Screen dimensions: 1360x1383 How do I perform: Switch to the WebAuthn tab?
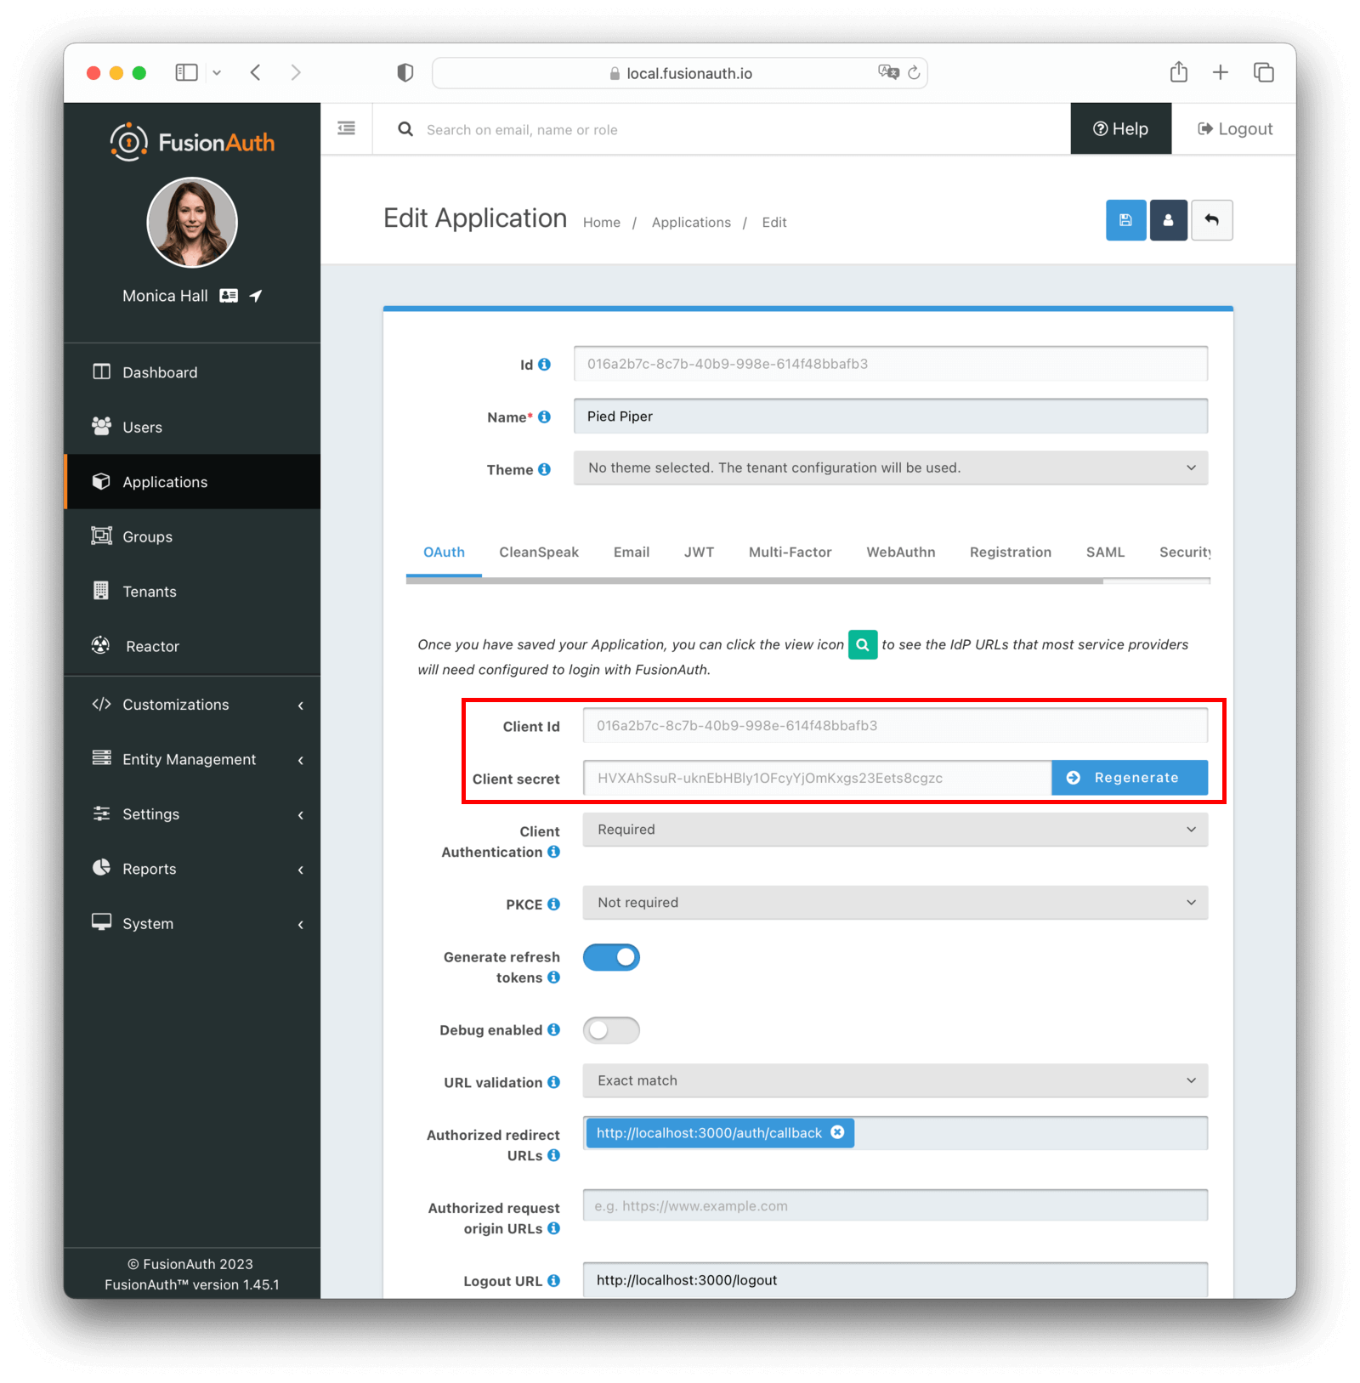(x=901, y=553)
